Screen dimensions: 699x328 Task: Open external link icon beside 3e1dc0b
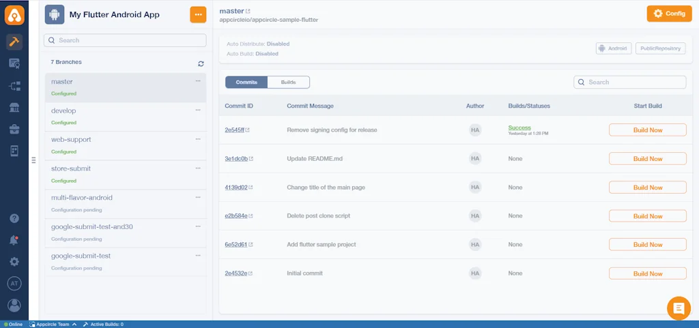251,158
